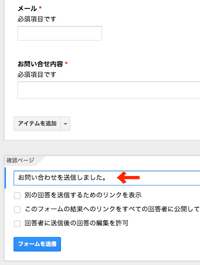Select the 確認ページ tab label
Screen dimensions: 200x265
pos(20,160)
